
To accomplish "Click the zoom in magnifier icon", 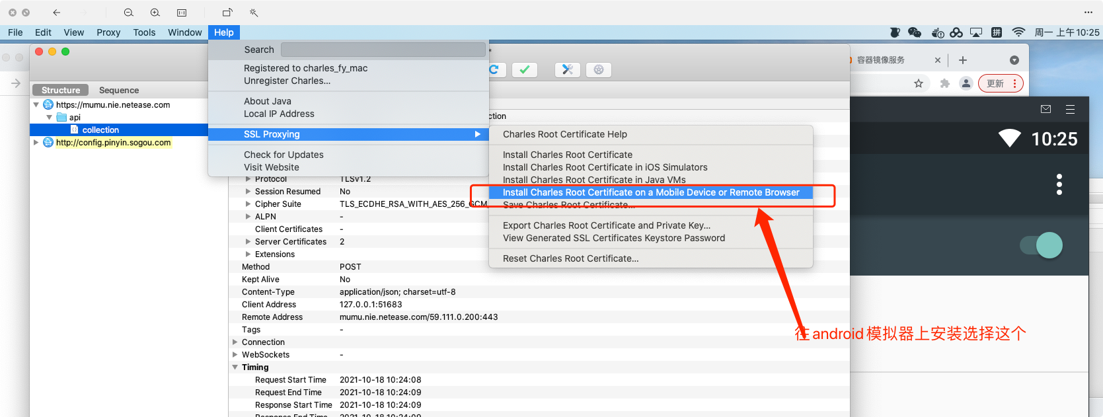I will (155, 13).
